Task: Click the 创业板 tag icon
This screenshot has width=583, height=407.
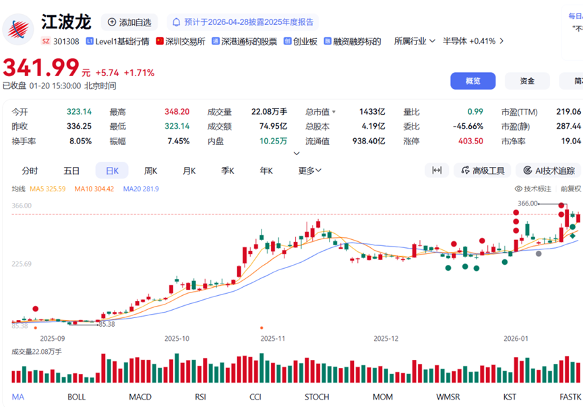Action: pos(287,41)
